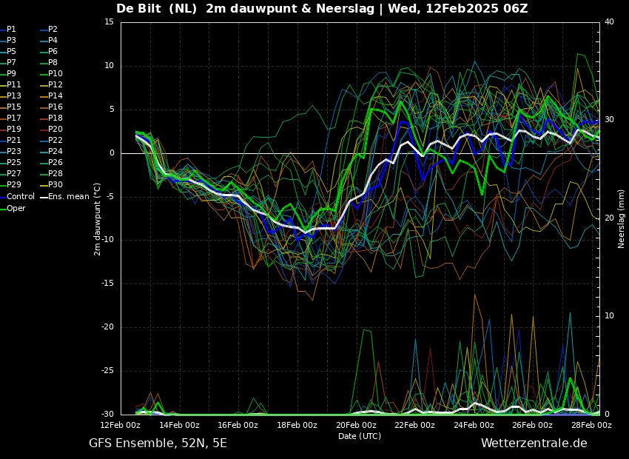Click the 28Feb 00z axis tick label
629x459 pixels.
click(x=591, y=425)
